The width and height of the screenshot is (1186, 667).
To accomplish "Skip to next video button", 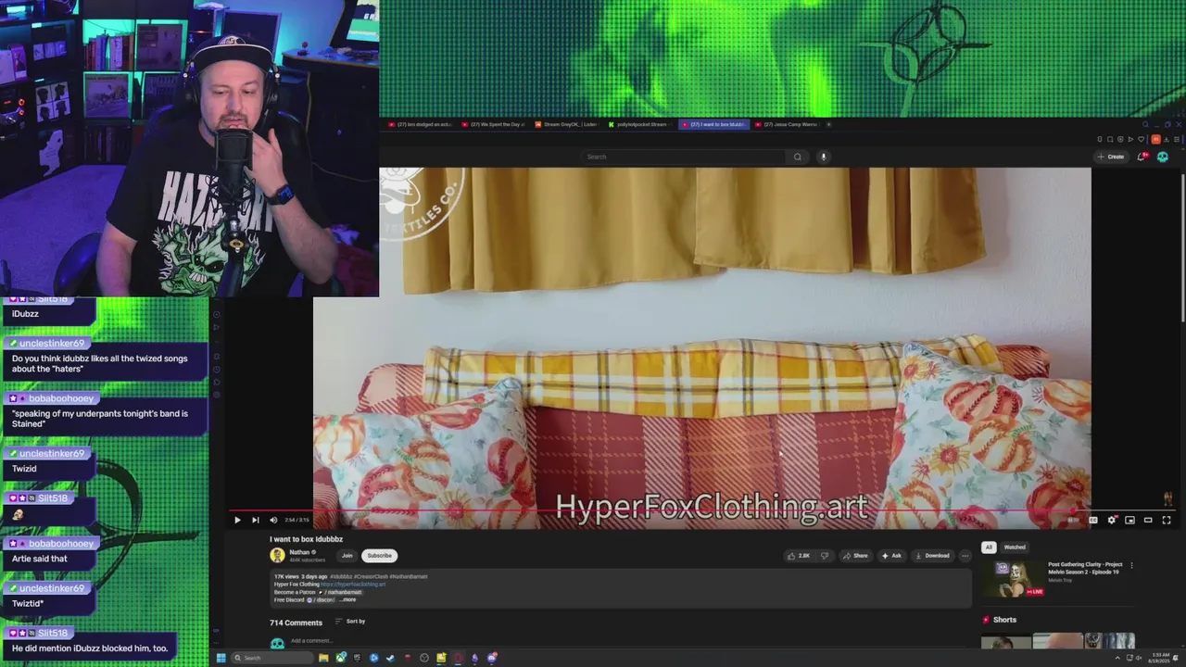I will 256,520.
